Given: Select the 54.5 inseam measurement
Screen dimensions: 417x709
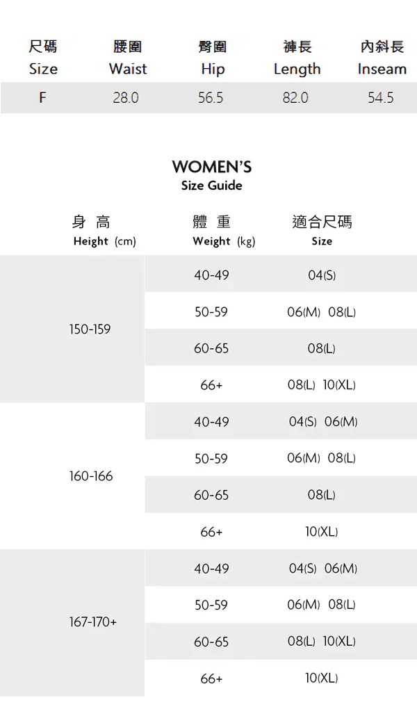Looking at the screenshot, I should pos(380,98).
